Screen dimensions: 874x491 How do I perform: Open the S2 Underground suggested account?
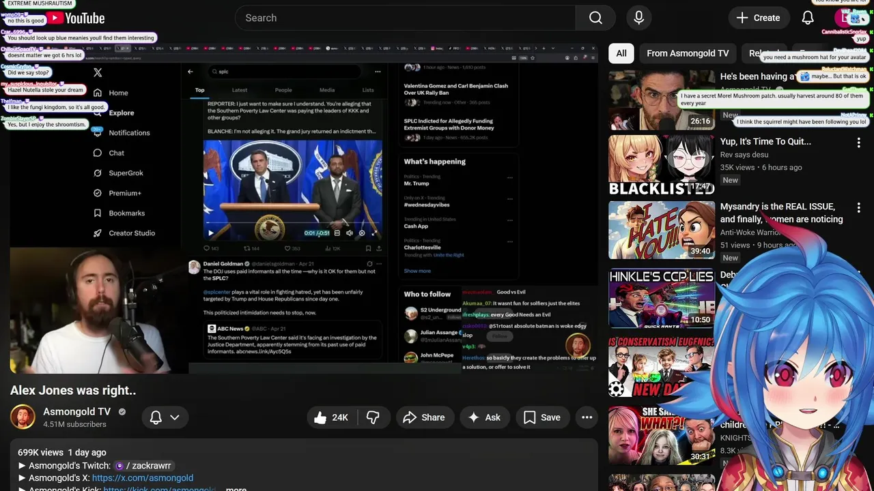pyautogui.click(x=434, y=313)
